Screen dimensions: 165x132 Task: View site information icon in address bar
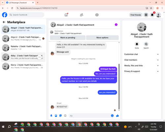tap(18, 8)
